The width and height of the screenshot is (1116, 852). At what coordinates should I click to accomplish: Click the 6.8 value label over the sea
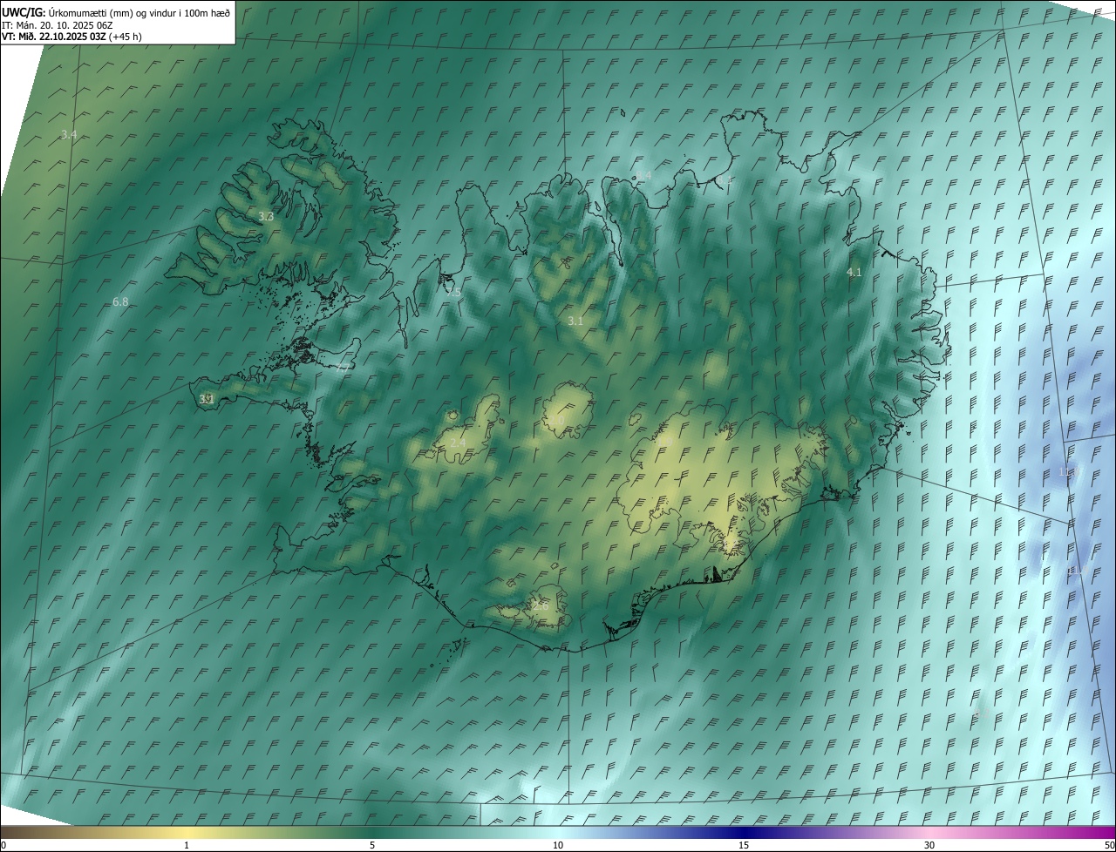pyautogui.click(x=120, y=301)
